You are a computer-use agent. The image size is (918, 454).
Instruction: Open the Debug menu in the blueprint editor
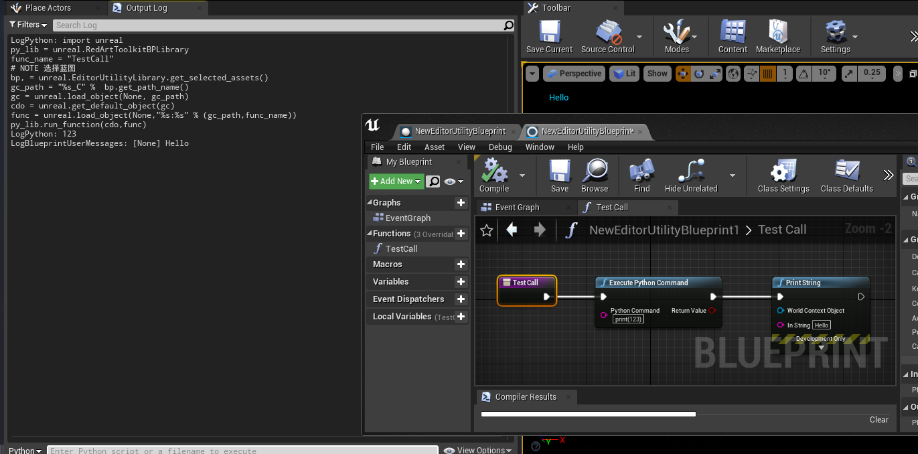500,147
